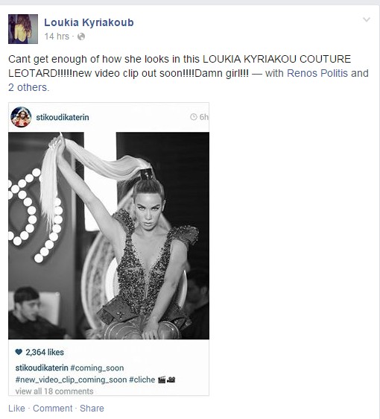
Task: Open the 2,364 likes count
Action: coord(45,352)
